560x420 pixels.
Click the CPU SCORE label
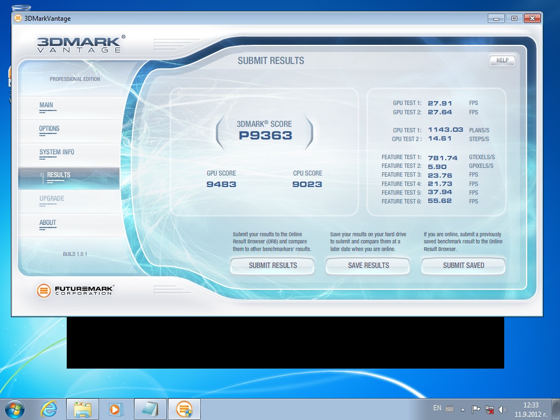[x=307, y=173]
